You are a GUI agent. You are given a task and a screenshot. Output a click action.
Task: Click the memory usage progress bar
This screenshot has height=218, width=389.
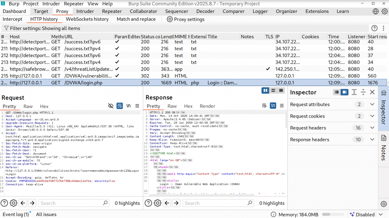pyautogui.click(x=333, y=215)
